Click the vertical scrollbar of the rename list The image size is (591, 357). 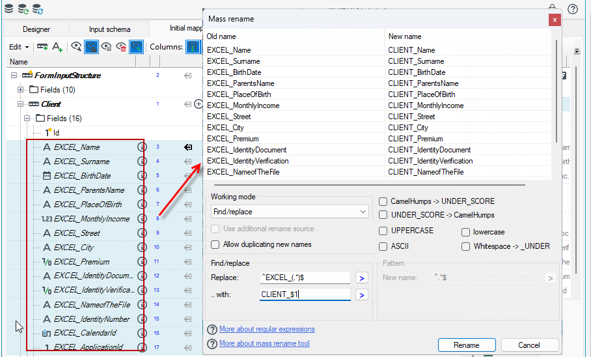point(557,91)
